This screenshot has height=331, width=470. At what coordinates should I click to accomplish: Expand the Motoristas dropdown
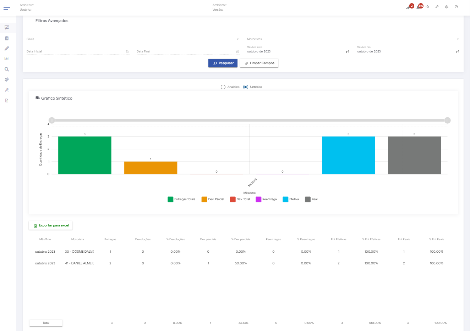(458, 39)
